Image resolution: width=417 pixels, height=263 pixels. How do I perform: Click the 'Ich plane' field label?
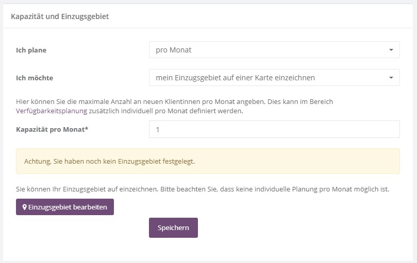pyautogui.click(x=35, y=50)
